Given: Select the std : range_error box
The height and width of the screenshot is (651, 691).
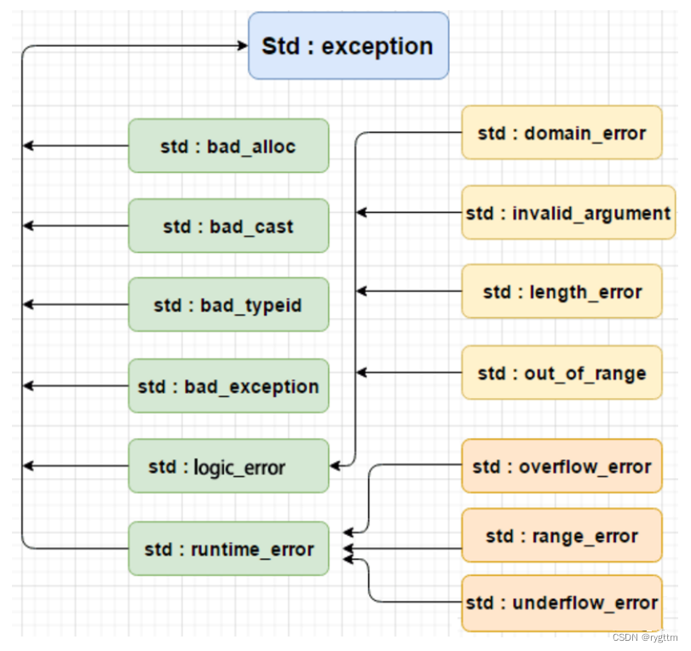Looking at the screenshot, I should pos(561,535).
